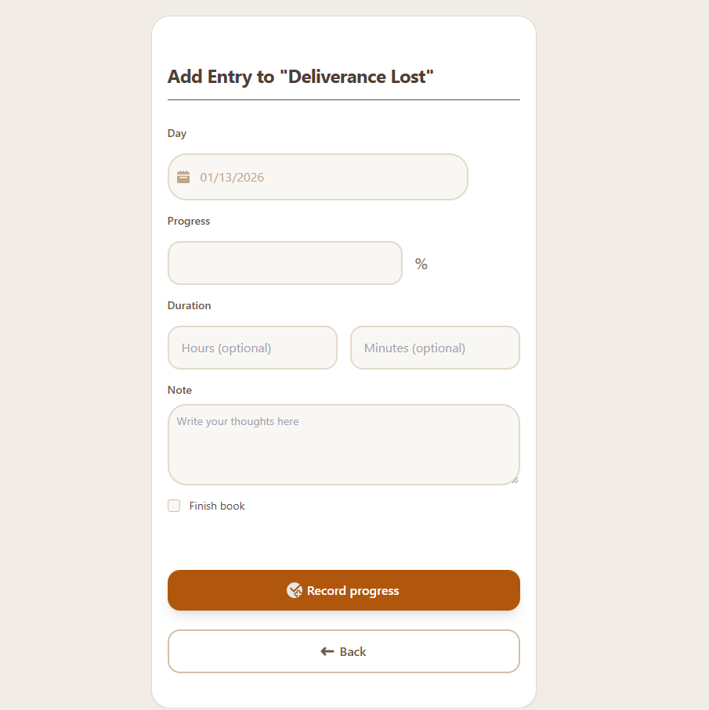Click into the Hours (optional) field
Viewport: 709px width, 710px height.
[x=252, y=348]
